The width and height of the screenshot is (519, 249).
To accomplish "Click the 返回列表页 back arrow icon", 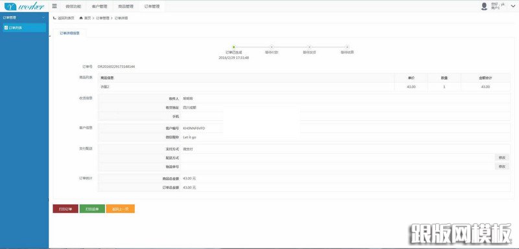I will coord(54,18).
